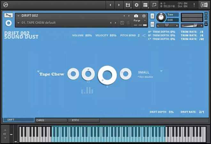211x144 pixels.
Task: Click the next preset arrow beside TAPE CHEW
Action: (x=116, y=23)
